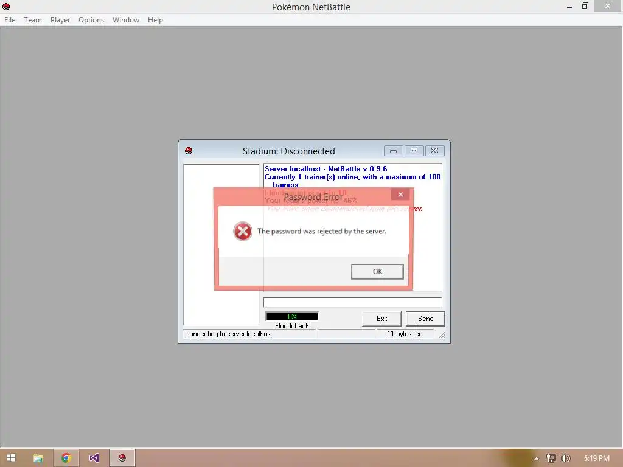Restore the Pokémon NetBattle main window

pyautogui.click(x=585, y=6)
